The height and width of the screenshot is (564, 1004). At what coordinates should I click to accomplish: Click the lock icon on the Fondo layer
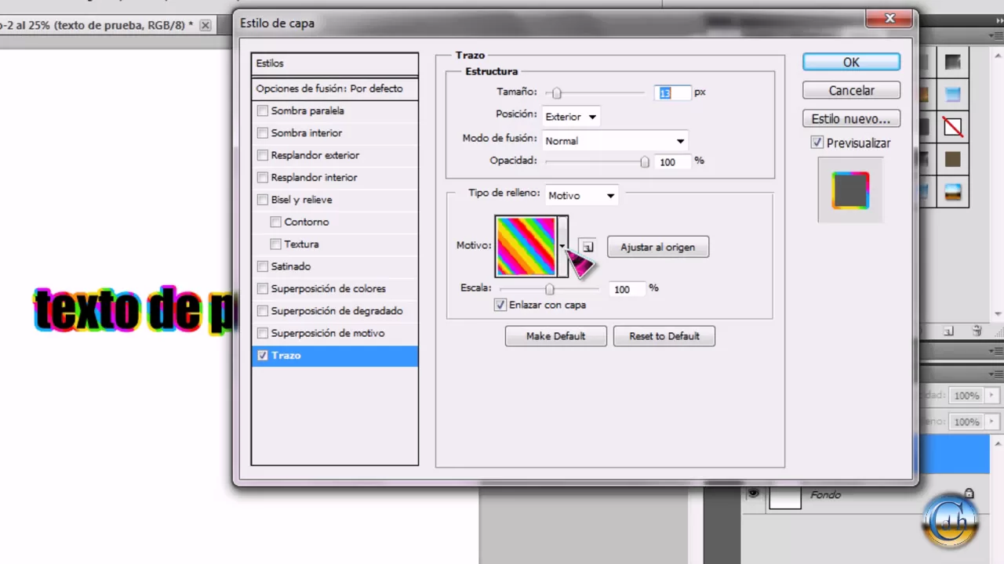tap(969, 494)
